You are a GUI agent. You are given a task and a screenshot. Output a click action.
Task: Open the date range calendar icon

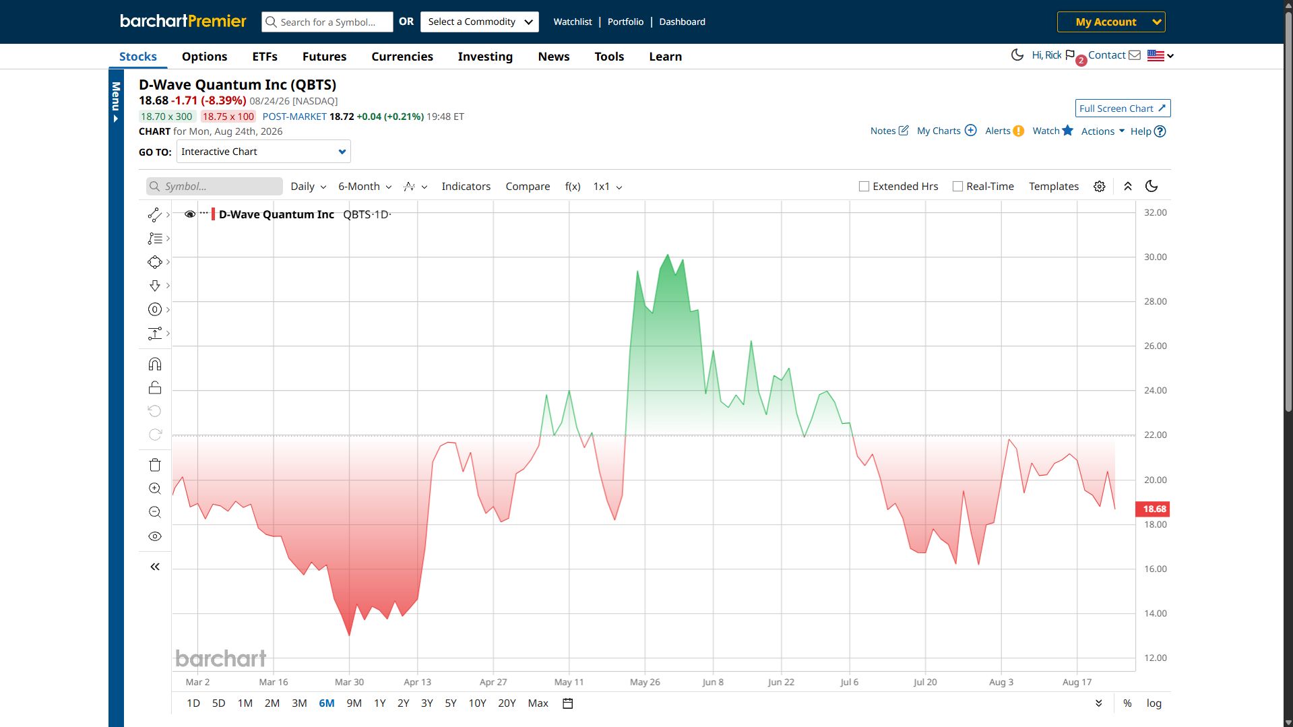[568, 703]
